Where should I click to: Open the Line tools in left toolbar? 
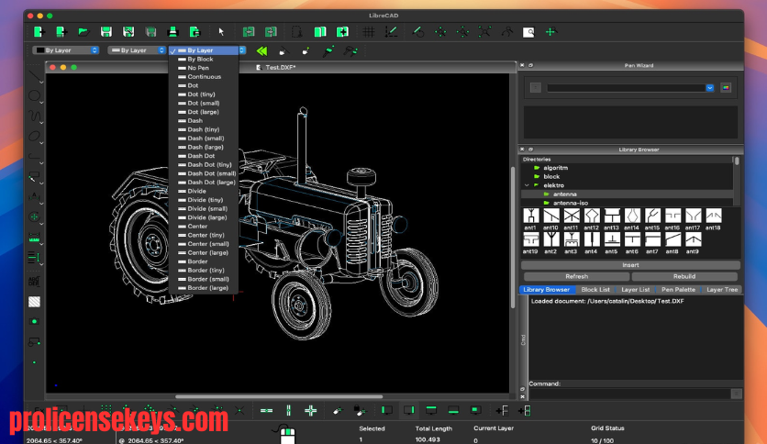(x=34, y=76)
